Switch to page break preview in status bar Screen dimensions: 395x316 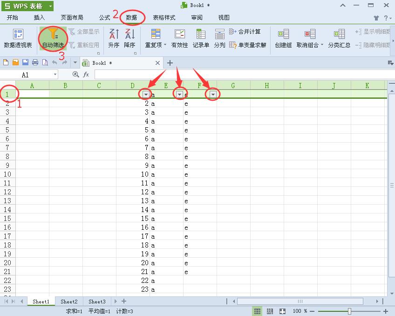coord(270,311)
